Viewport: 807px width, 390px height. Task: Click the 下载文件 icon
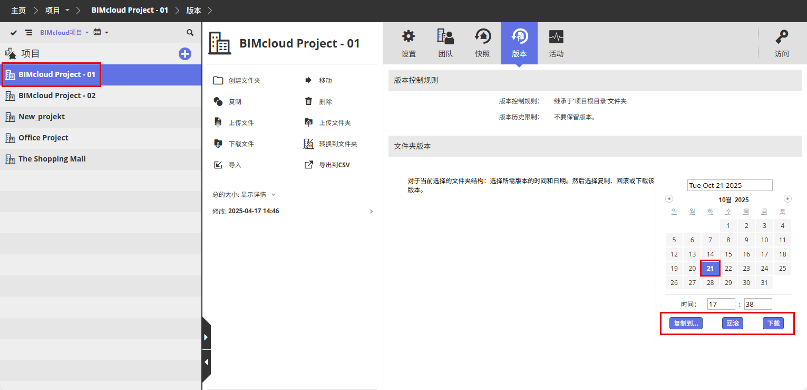pyautogui.click(x=218, y=144)
